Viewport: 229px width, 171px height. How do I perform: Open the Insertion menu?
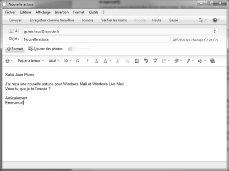(x=62, y=12)
